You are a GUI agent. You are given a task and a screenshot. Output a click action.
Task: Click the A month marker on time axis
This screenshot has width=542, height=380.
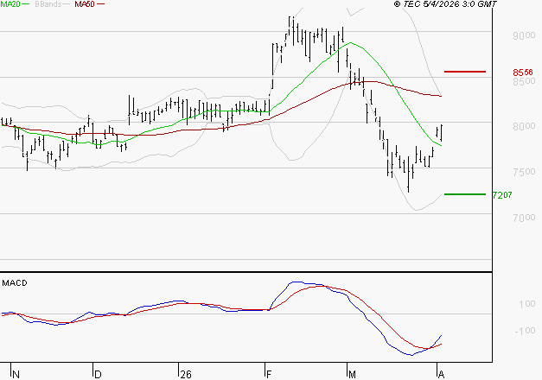coord(441,375)
